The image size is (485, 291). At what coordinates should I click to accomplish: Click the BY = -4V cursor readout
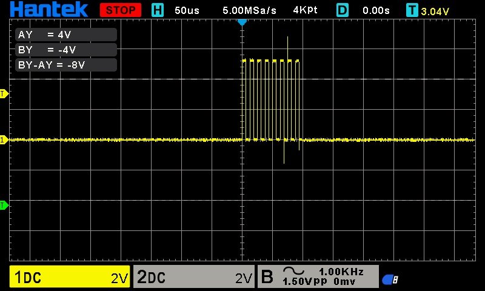point(66,50)
